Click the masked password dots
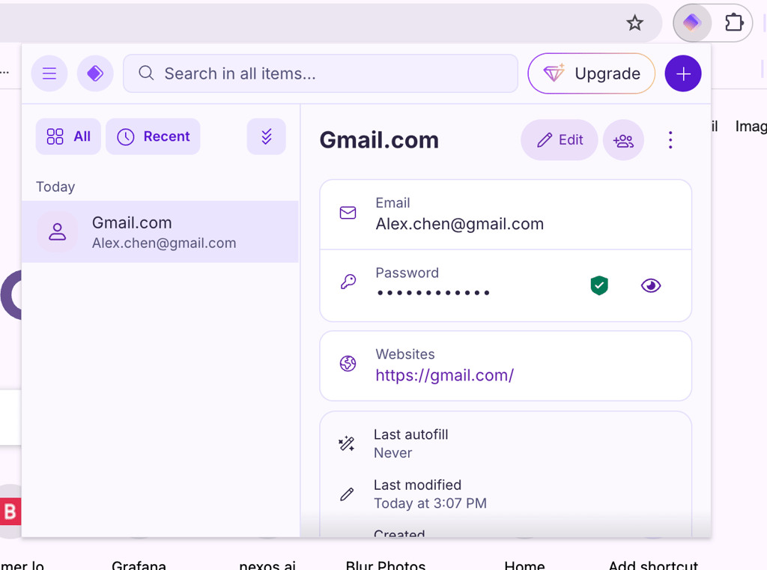767x570 pixels. (434, 293)
